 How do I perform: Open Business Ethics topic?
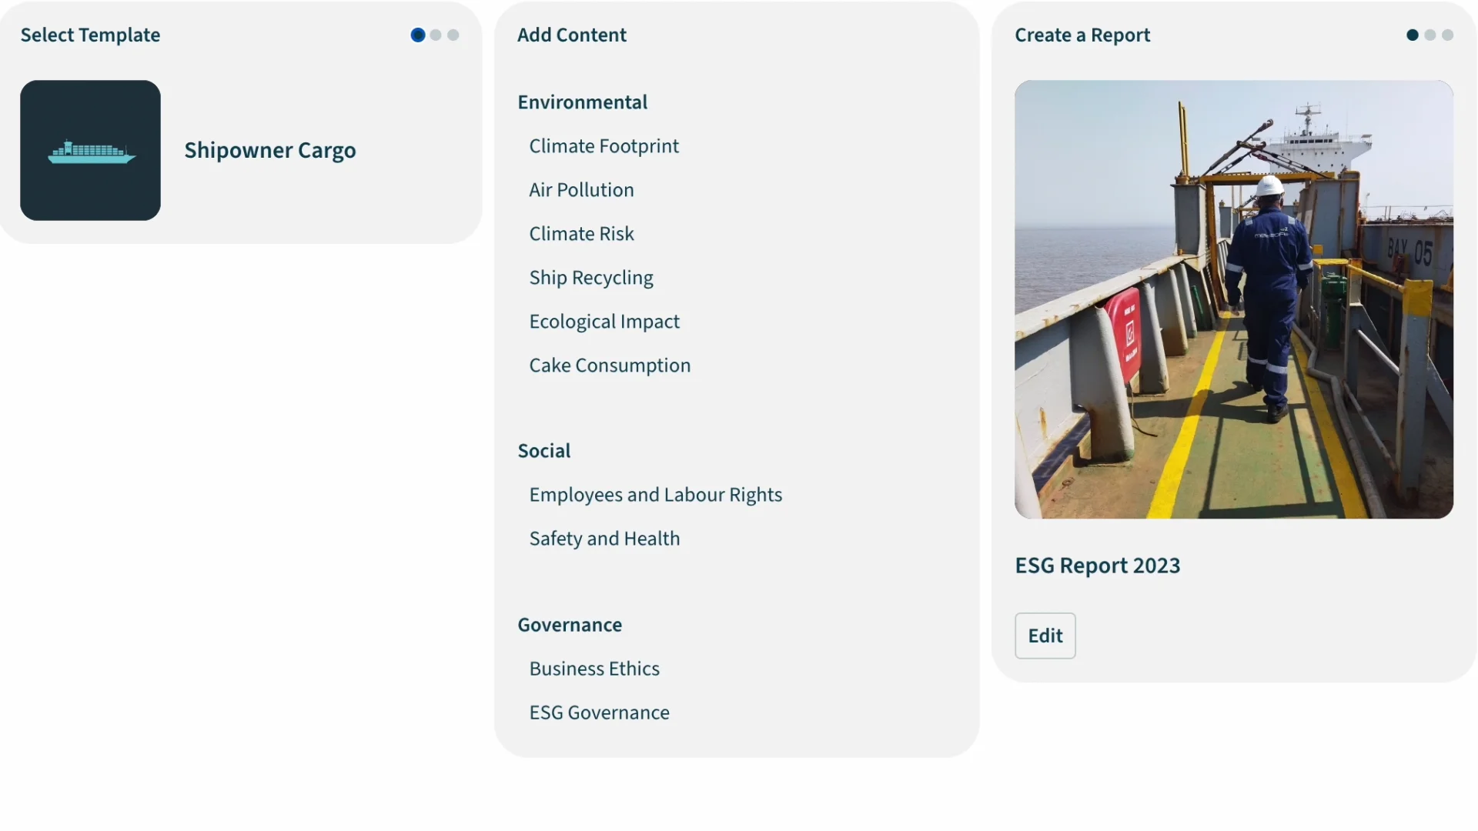(x=594, y=669)
